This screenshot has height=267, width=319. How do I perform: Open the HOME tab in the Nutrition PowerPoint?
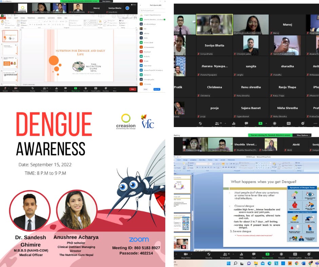coord(10,18)
